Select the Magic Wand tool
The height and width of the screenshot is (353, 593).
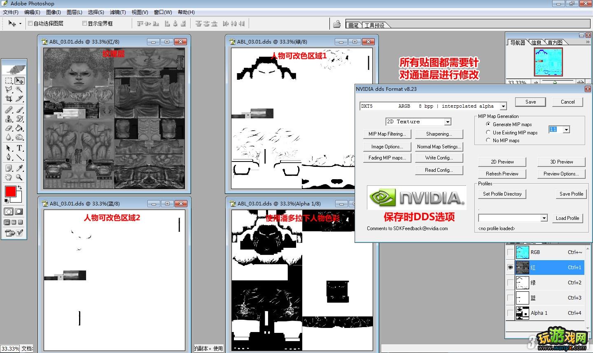point(19,90)
